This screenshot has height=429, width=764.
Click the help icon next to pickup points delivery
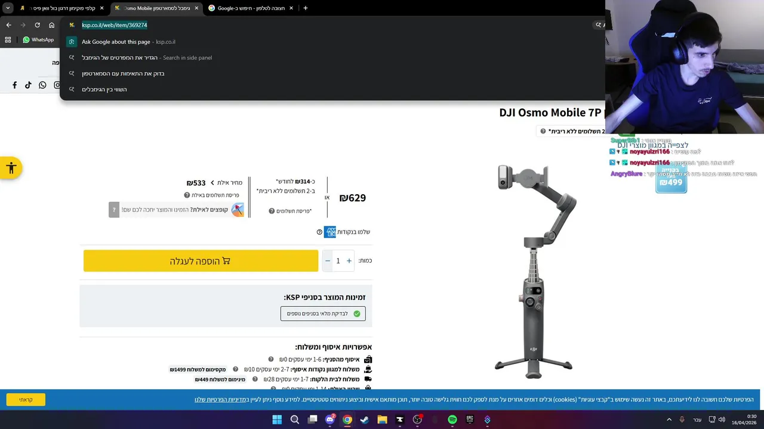[235, 369]
